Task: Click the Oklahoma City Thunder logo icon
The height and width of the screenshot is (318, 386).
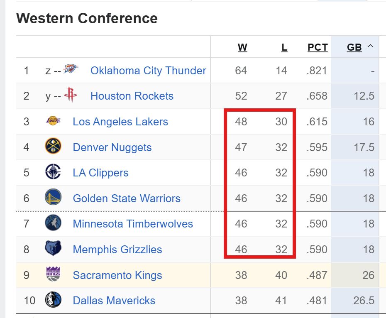Action: point(71,69)
